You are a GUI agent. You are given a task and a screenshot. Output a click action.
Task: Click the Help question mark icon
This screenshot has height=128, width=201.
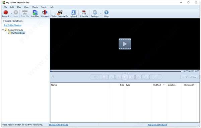pos(106,14)
